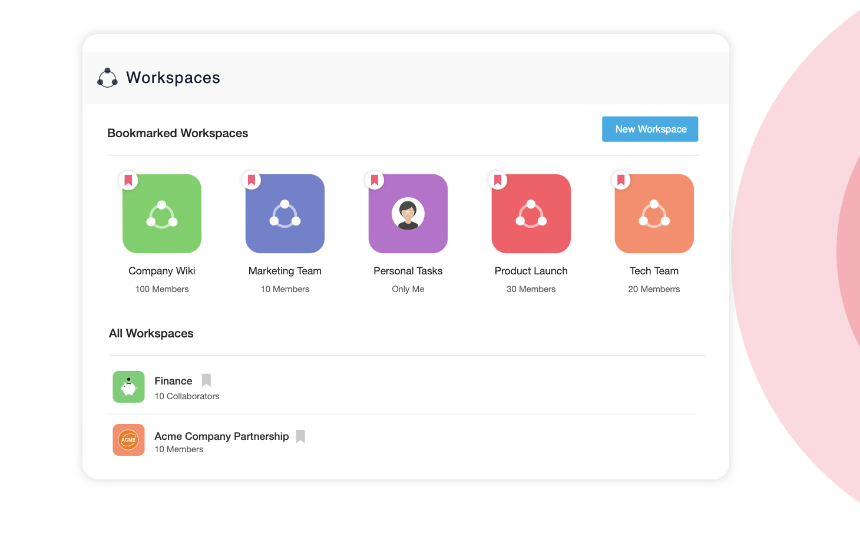Screen dimensions: 860x537
Task: Click the "30 Members" text
Action: 531,289
